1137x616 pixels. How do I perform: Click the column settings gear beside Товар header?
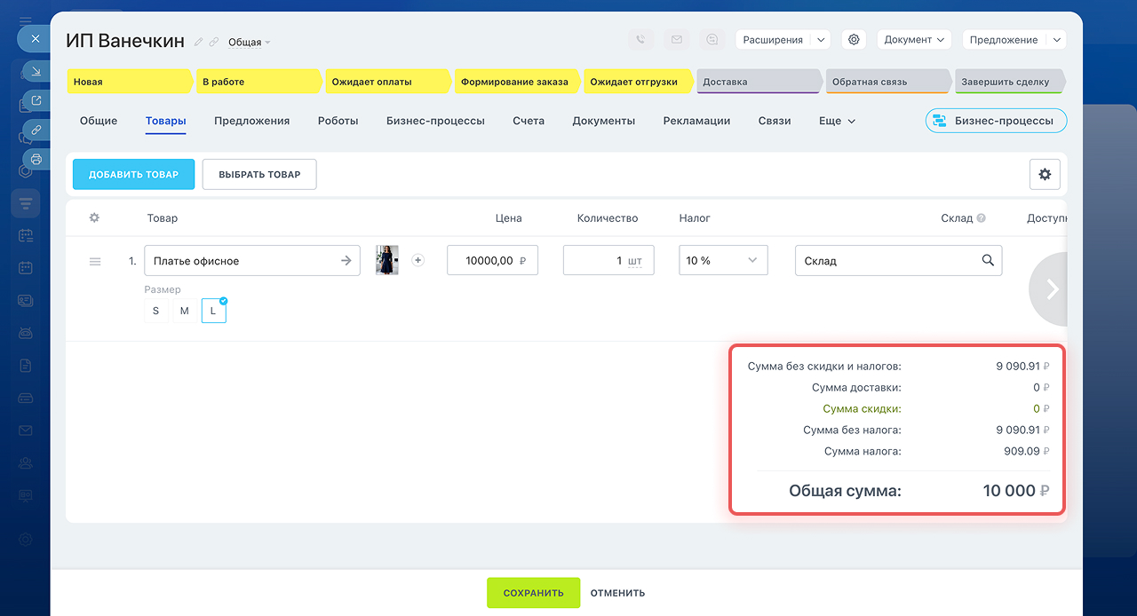pyautogui.click(x=95, y=218)
